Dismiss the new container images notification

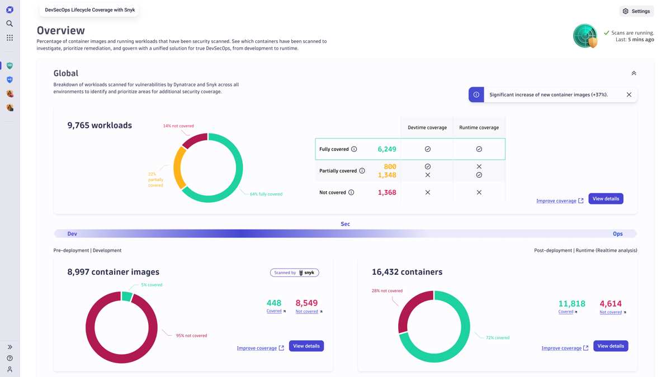coord(629,95)
